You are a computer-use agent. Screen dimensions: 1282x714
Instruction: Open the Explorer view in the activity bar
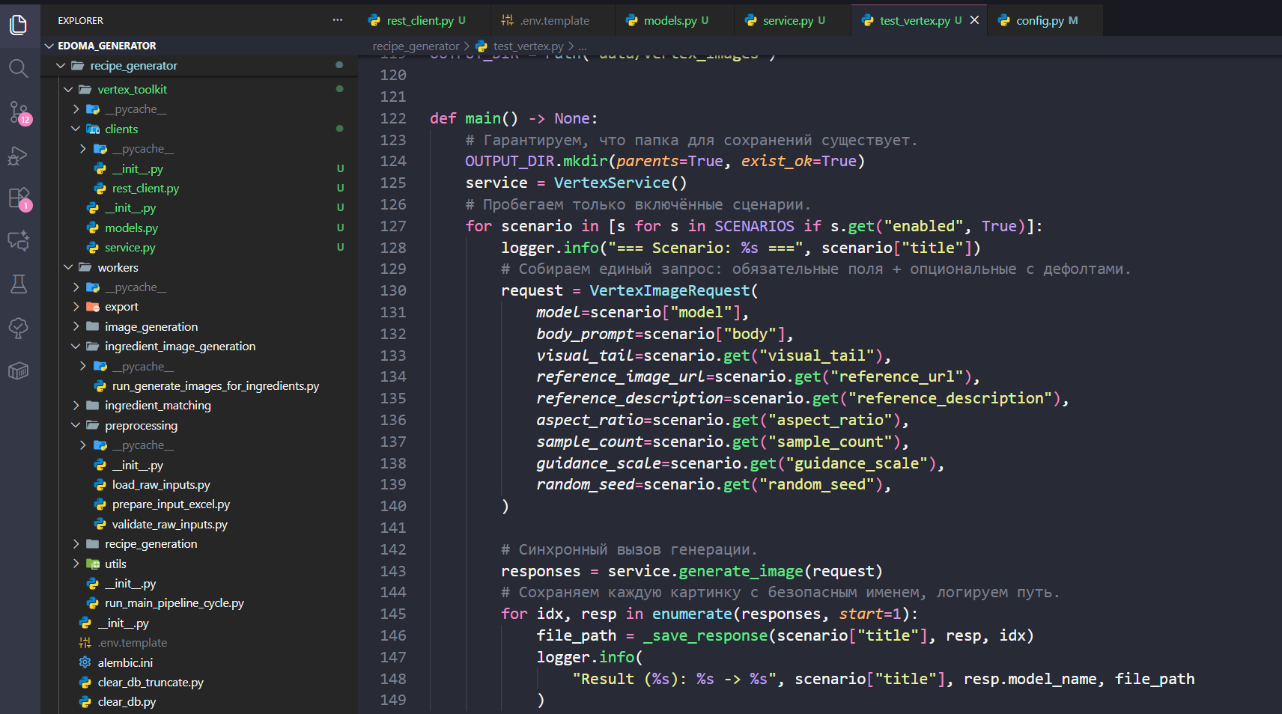tap(19, 25)
